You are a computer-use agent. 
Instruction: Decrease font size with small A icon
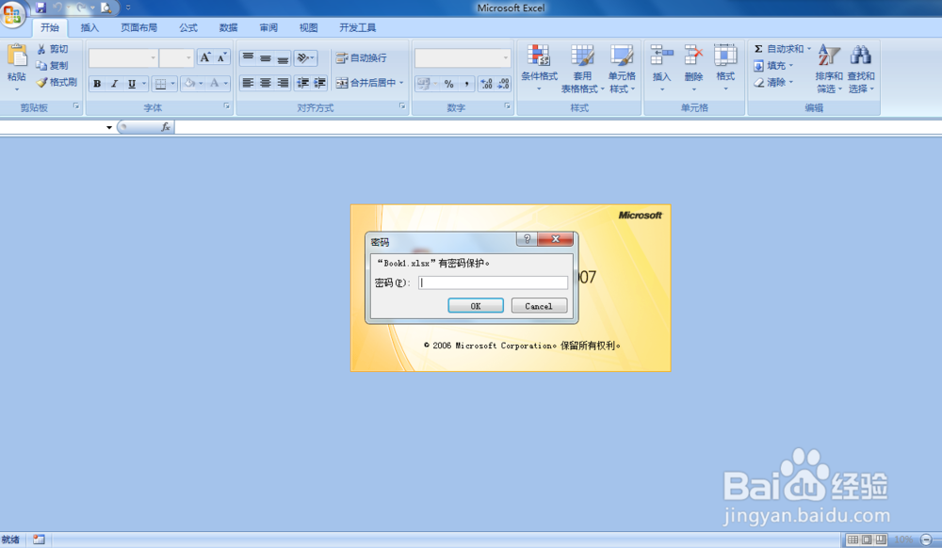221,57
